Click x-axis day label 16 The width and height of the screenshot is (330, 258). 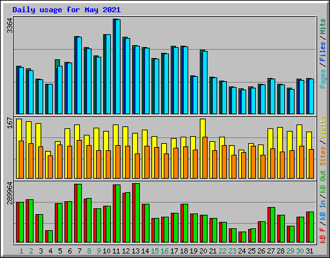[x=164, y=251]
